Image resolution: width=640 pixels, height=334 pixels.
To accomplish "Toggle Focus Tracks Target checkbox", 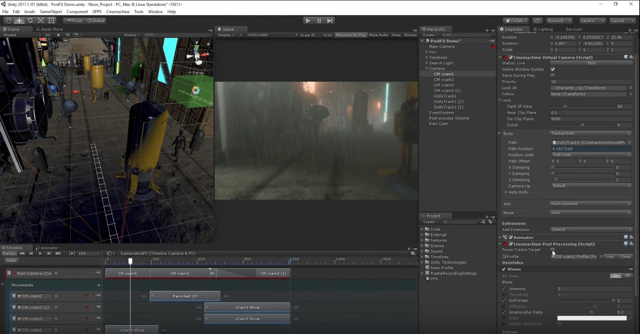I will pyautogui.click(x=553, y=250).
